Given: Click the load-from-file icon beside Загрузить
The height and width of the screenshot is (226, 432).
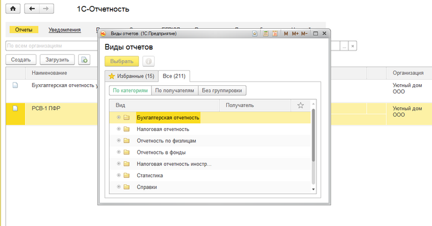Looking at the screenshot, I should click(x=84, y=60).
